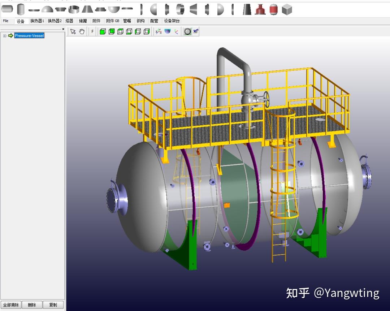The width and height of the screenshot is (390, 311).
Task: Toggle the first green cube view orientation
Action: tap(103, 31)
